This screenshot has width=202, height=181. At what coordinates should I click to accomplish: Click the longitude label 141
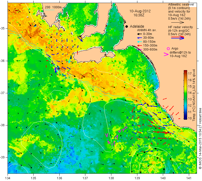click(x=189, y=178)
